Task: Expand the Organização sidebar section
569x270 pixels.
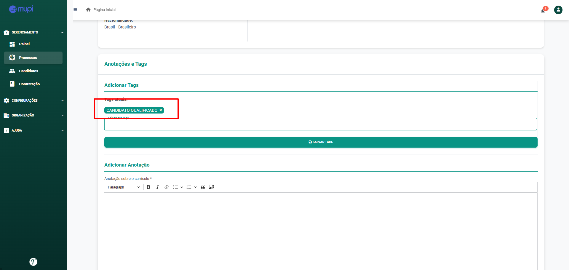Action: 33,115
